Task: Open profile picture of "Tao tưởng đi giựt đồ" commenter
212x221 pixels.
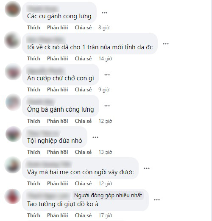Action: pos(12,196)
